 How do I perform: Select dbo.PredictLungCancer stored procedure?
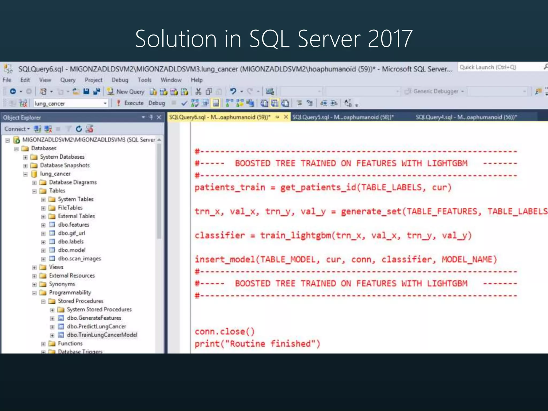pyautogui.click(x=96, y=326)
